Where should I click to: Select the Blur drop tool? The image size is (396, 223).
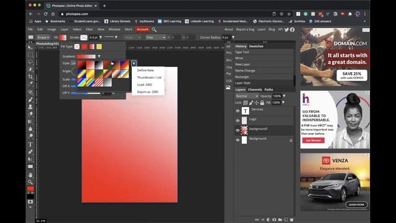pos(30,129)
